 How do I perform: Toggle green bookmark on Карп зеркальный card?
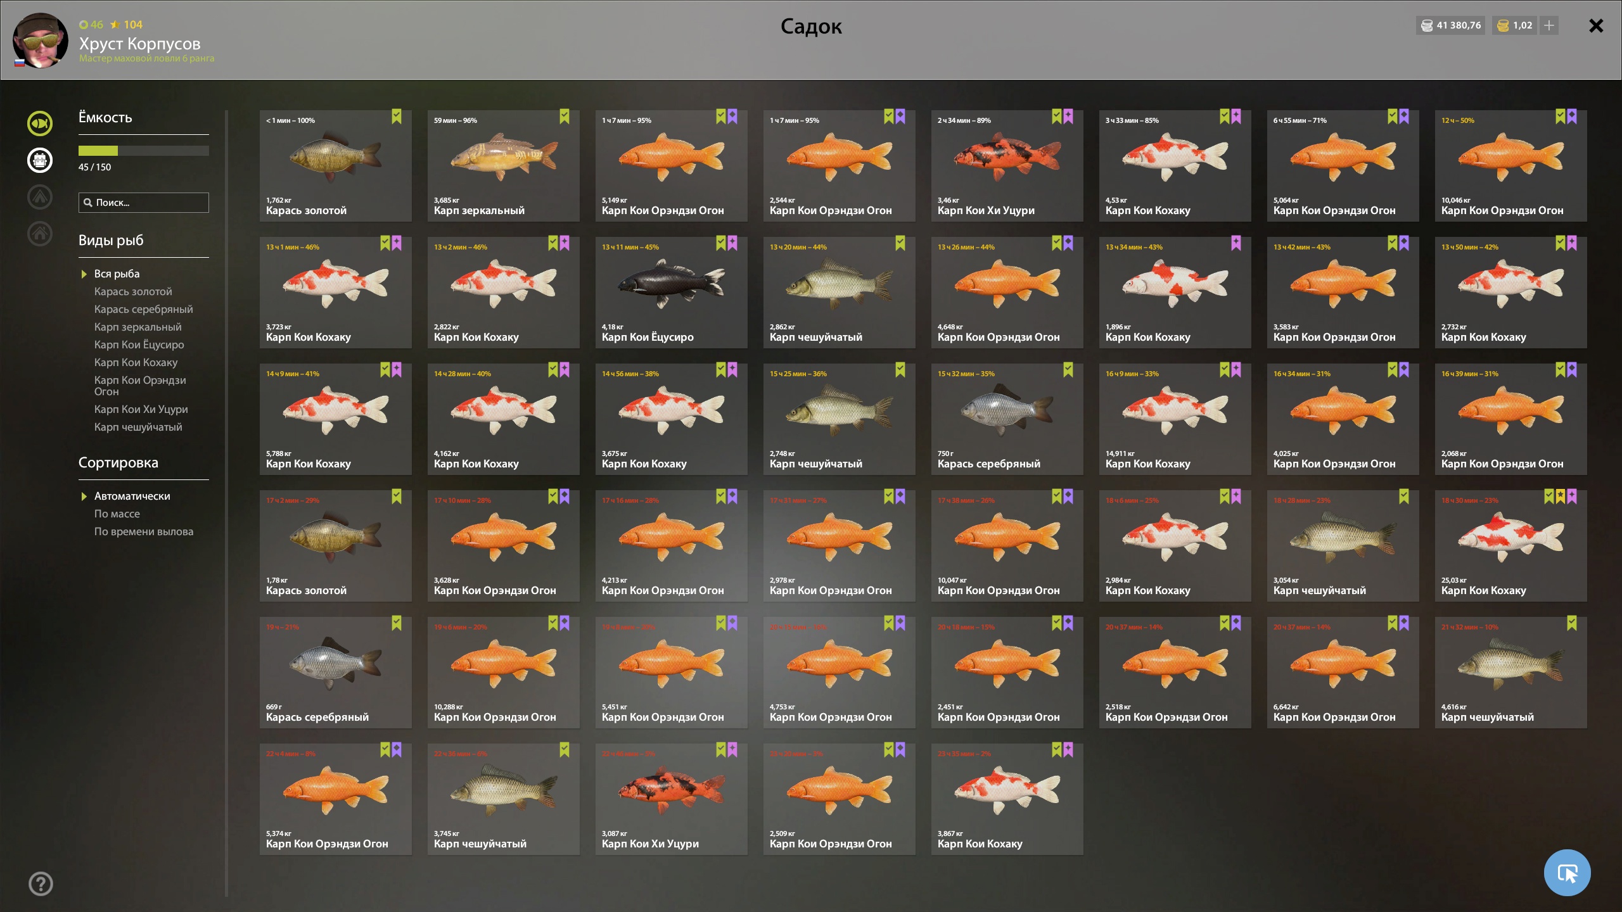point(565,117)
